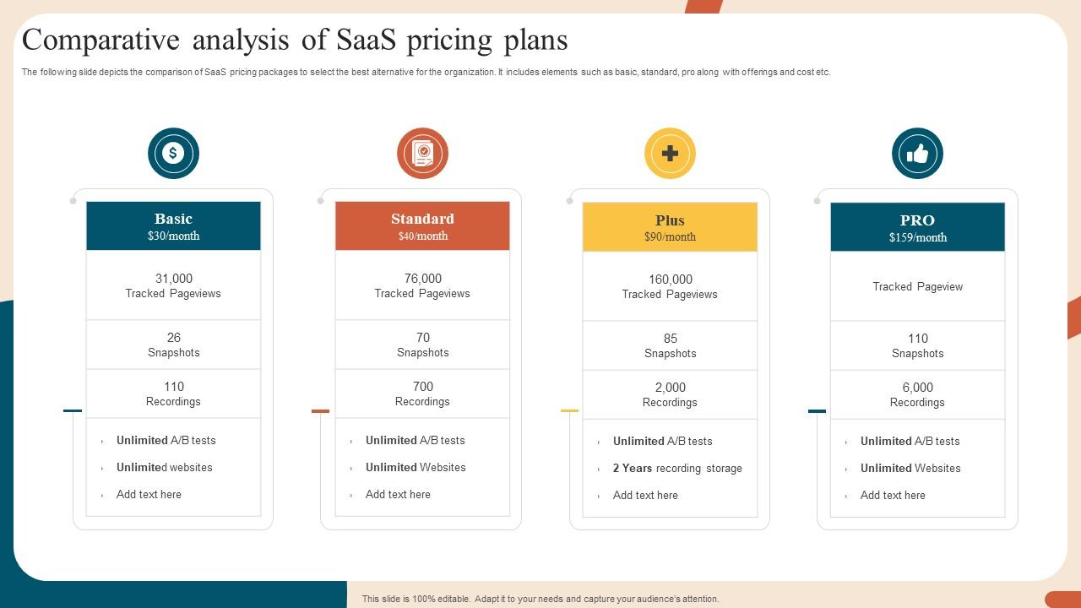Select the PRO $159/month header
The image size is (1081, 608).
click(917, 227)
